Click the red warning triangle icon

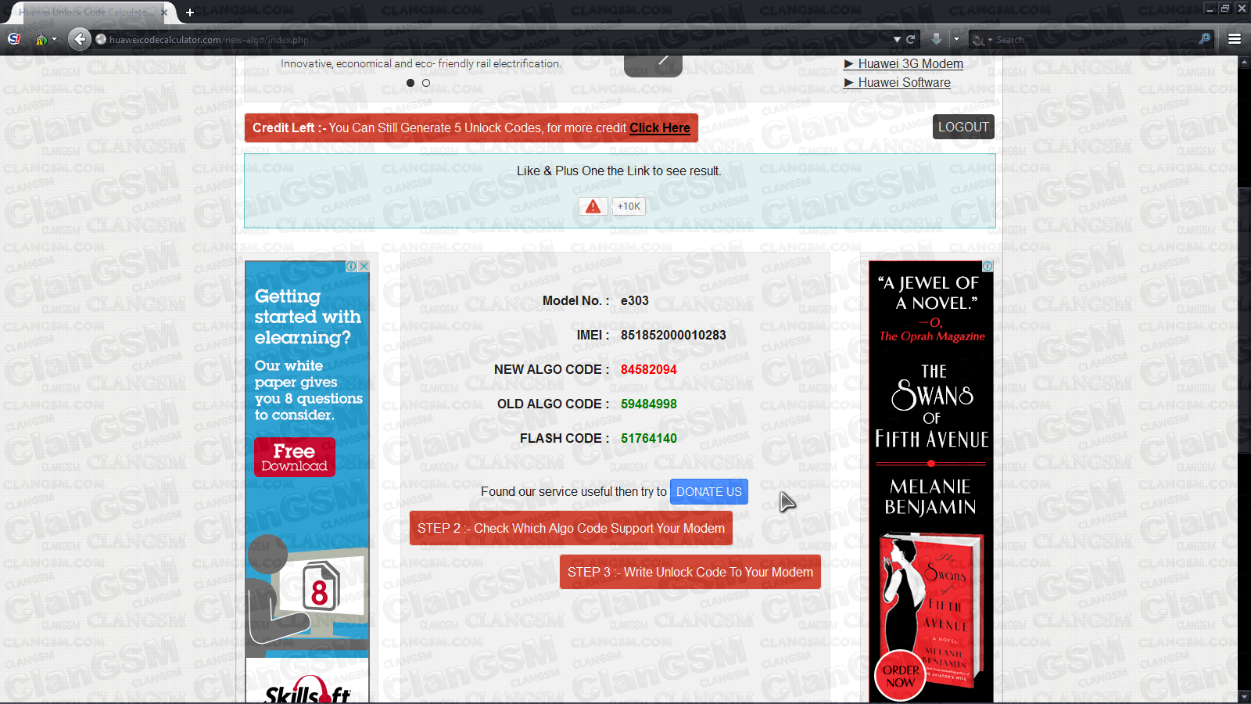(x=593, y=207)
